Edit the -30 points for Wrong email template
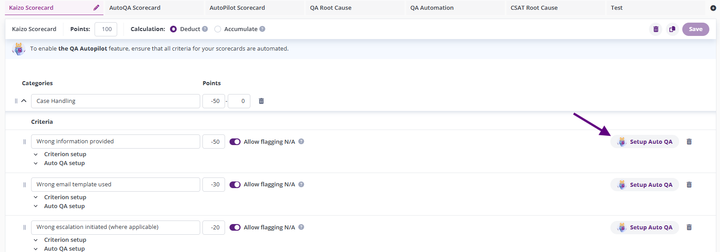 214,185
